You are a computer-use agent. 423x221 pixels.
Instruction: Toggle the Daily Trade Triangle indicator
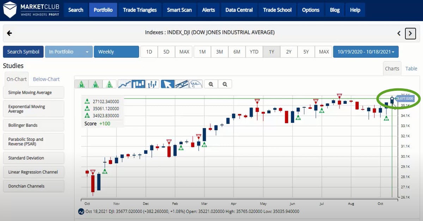(109, 84)
